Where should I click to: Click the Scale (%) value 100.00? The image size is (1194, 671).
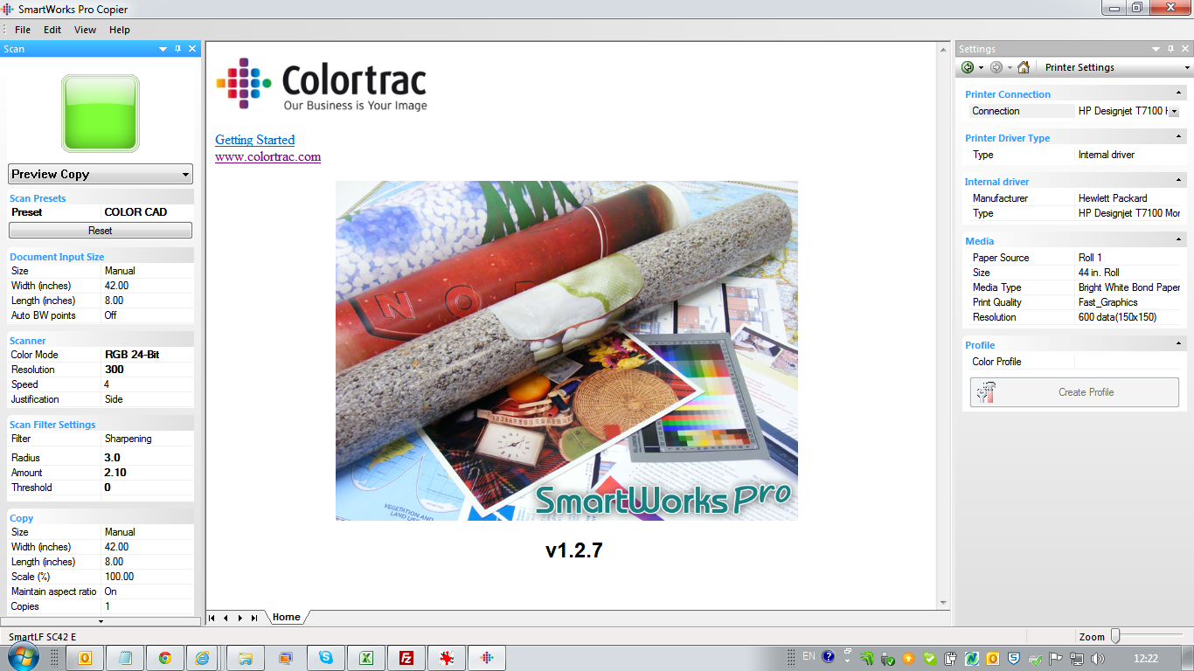[x=120, y=577]
